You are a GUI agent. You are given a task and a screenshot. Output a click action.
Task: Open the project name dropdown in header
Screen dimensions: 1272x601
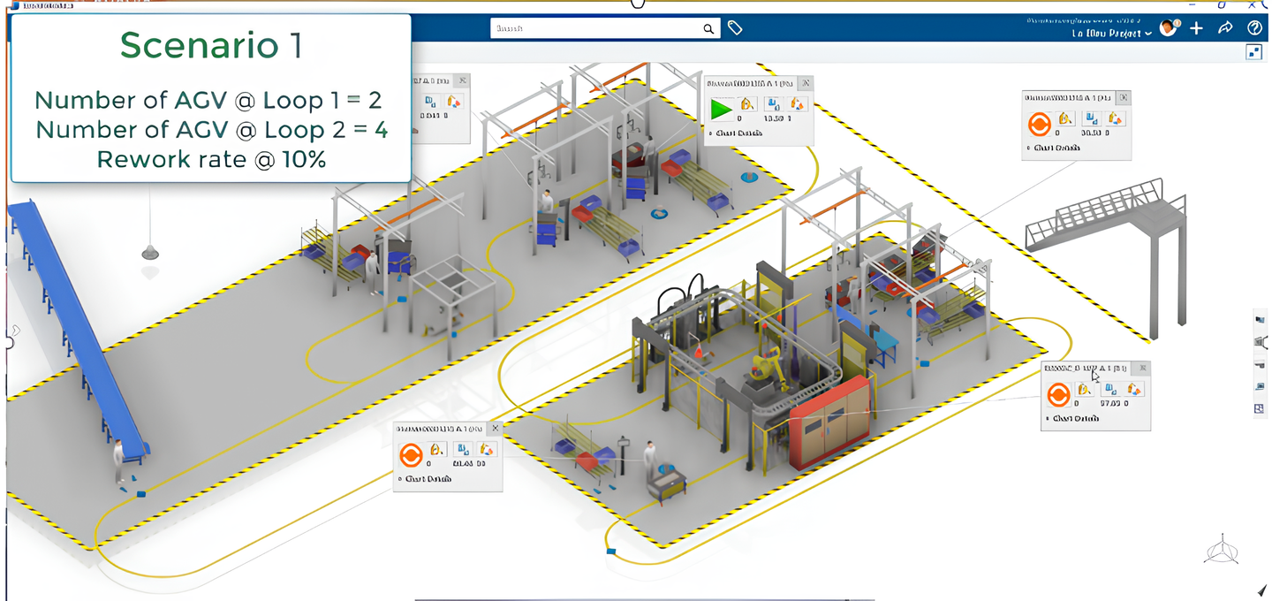pyautogui.click(x=1112, y=34)
